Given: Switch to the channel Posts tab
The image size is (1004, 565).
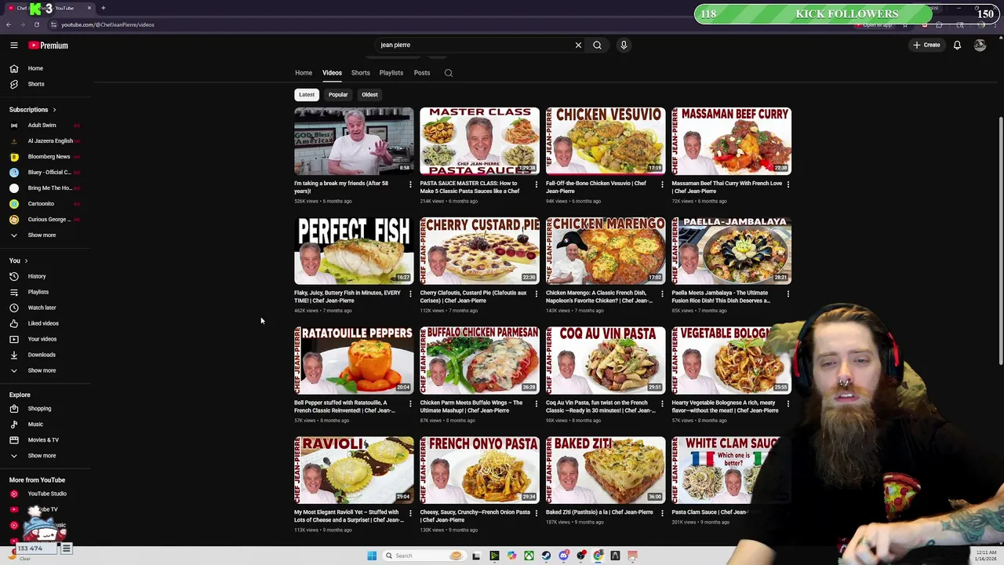Looking at the screenshot, I should (422, 73).
